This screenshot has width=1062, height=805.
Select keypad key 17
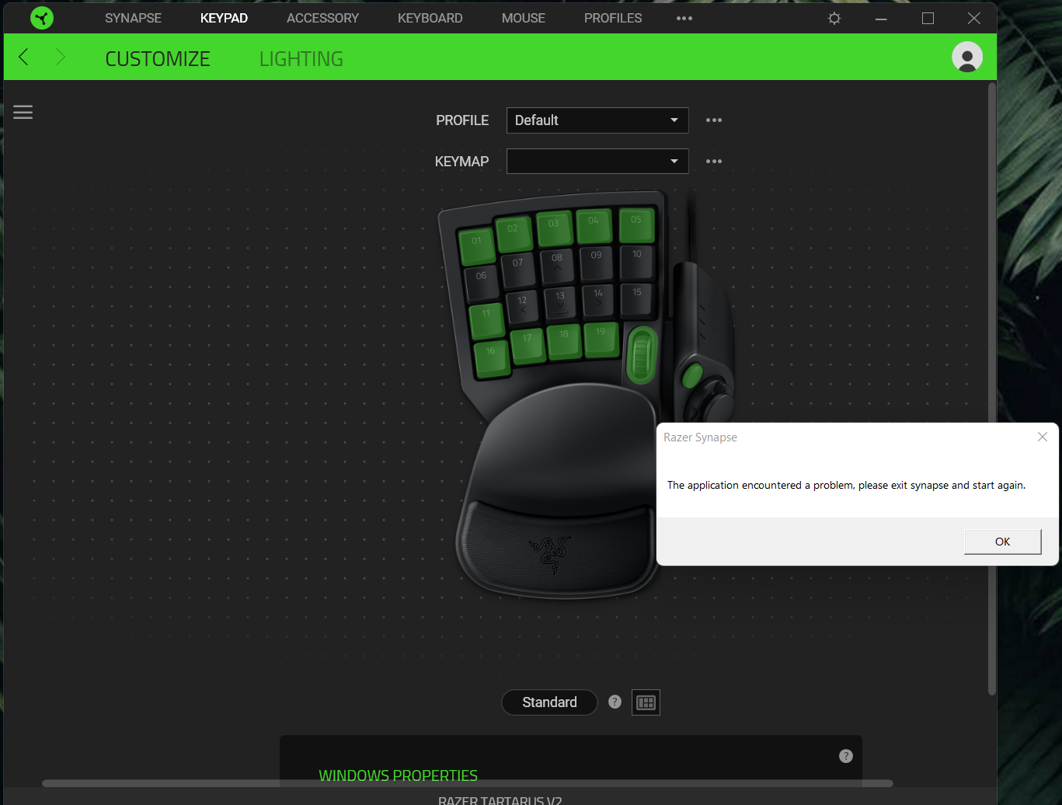click(x=528, y=345)
